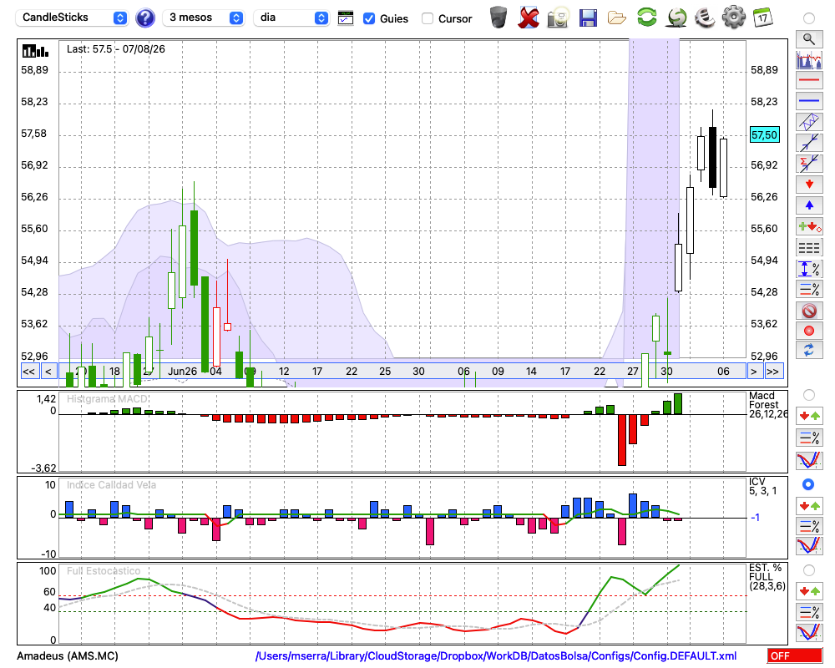Screen dimensions: 835x668
Task: Select the MACD panel radio button
Action: (x=809, y=395)
